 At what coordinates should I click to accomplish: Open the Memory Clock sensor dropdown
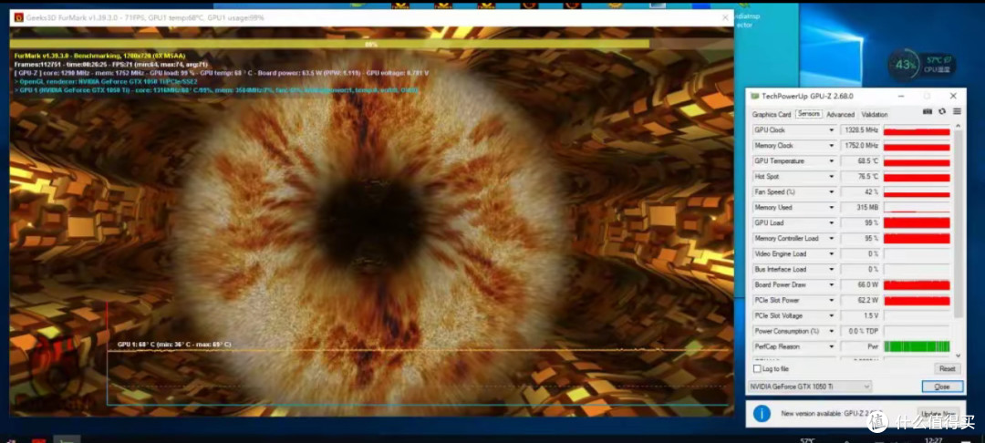pos(832,146)
